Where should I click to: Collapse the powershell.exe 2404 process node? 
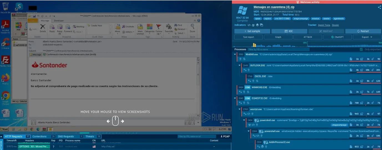[244, 120]
